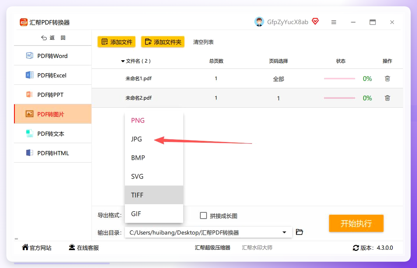
Task: Delete 未命名1.pdf with its trash icon
Action: click(x=387, y=79)
